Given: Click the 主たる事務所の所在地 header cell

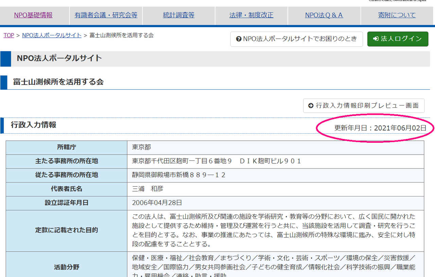Looking at the screenshot, I should 67,161.
